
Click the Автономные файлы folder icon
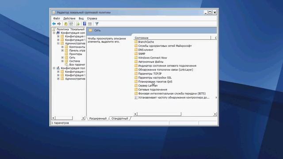[x=136, y=62]
